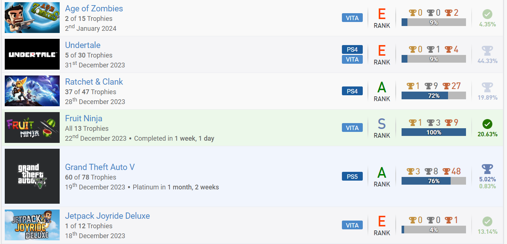507x244 pixels.
Task: Click the 72% progress bar for Ratchet & Clank
Action: pos(434,96)
